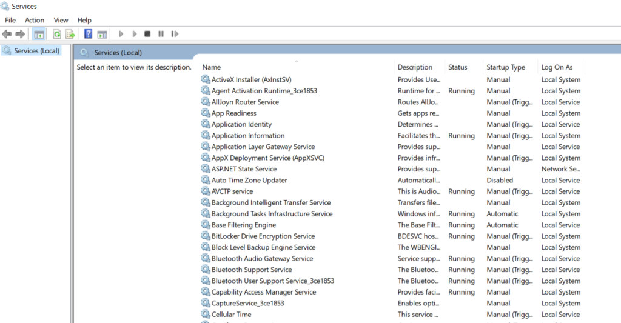621x323 pixels.
Task: Click gear icon next to Bluetooth Support Service
Action: pyautogui.click(x=205, y=269)
